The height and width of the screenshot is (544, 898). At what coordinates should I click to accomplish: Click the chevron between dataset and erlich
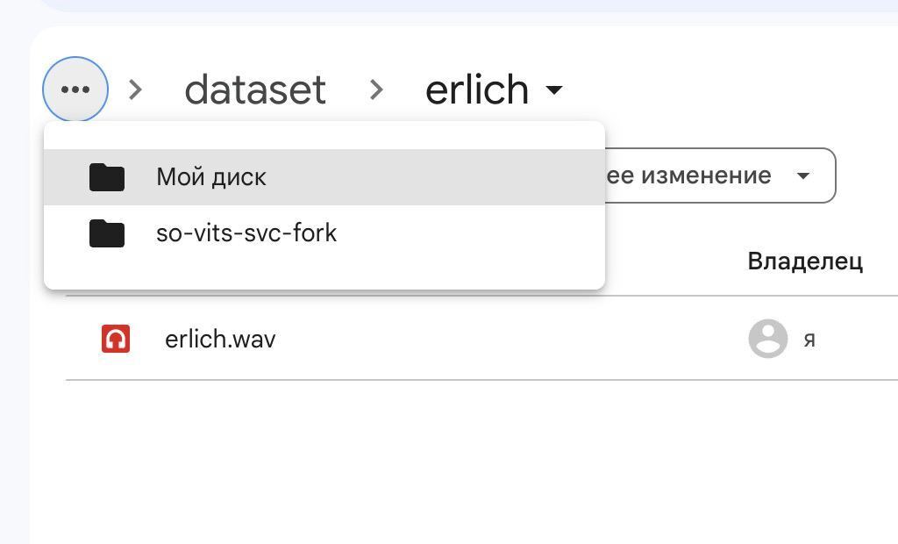[375, 89]
